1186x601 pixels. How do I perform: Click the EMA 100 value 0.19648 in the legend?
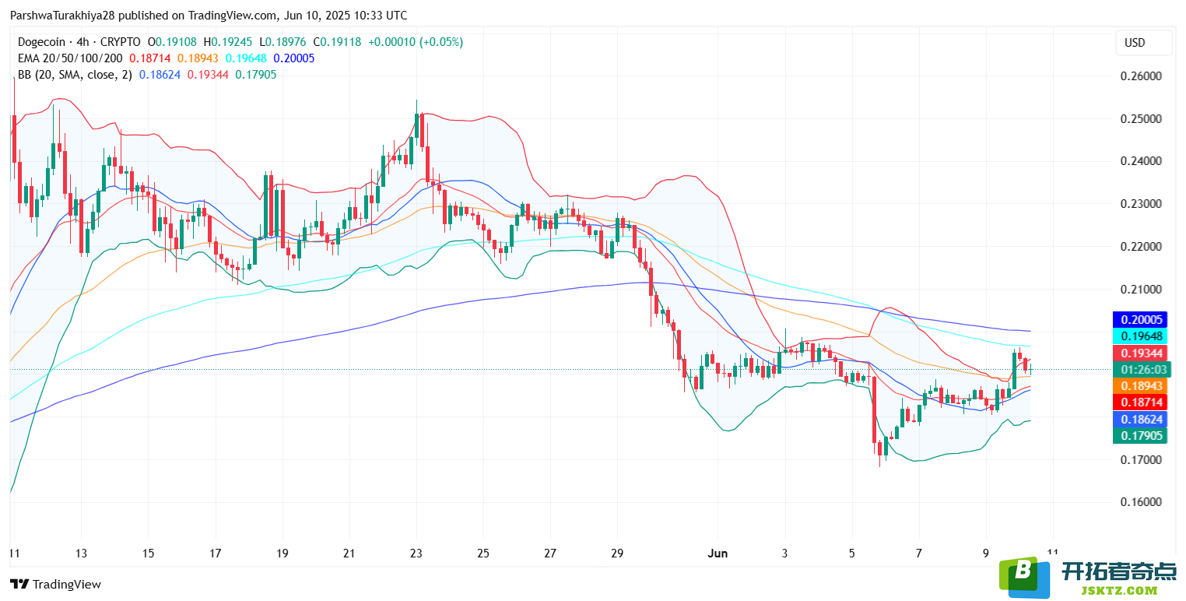(246, 58)
